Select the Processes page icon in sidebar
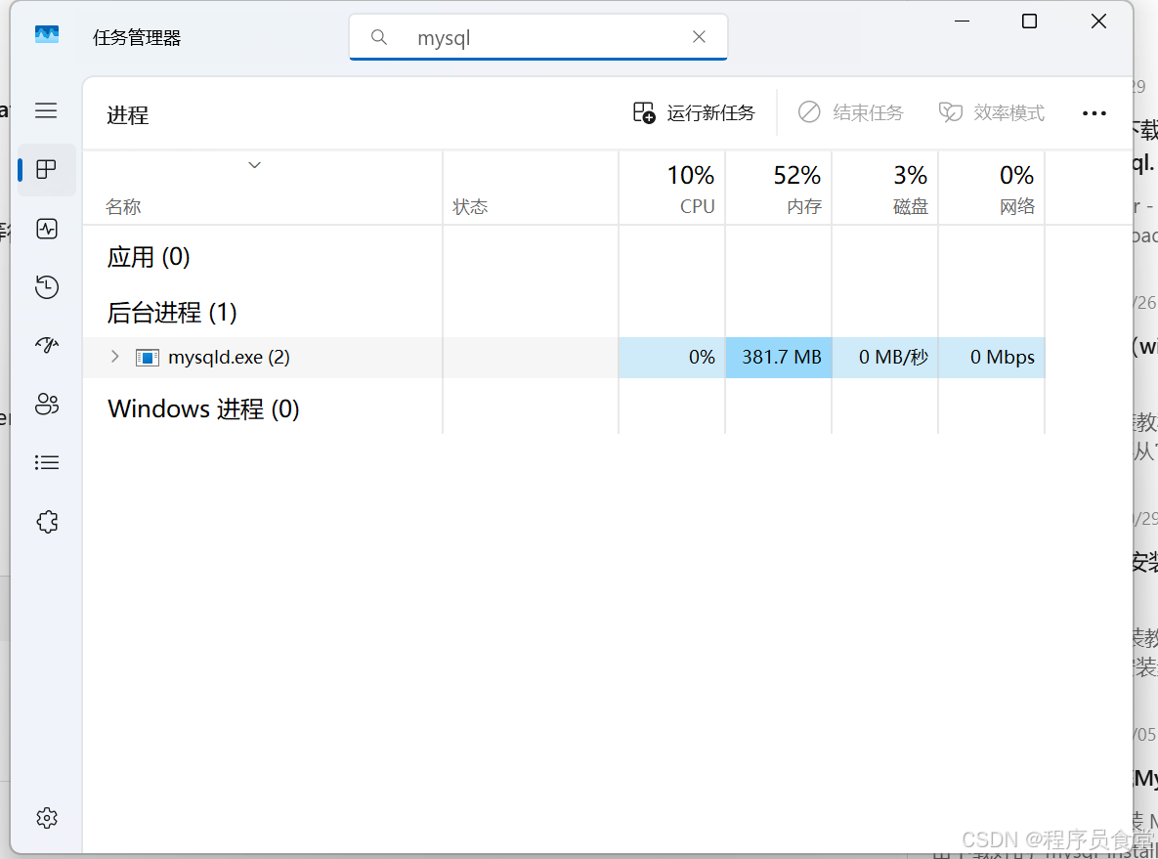The image size is (1158, 859). [47, 169]
